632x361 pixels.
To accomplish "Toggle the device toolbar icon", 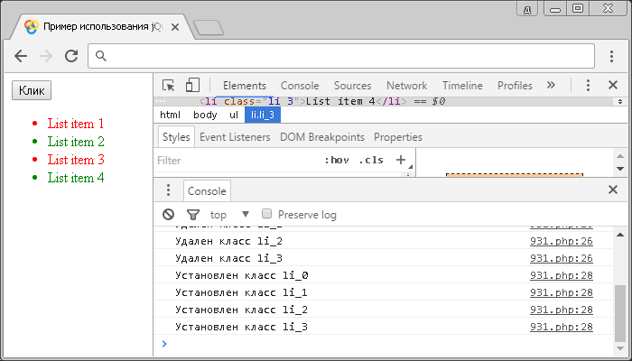I will point(192,85).
